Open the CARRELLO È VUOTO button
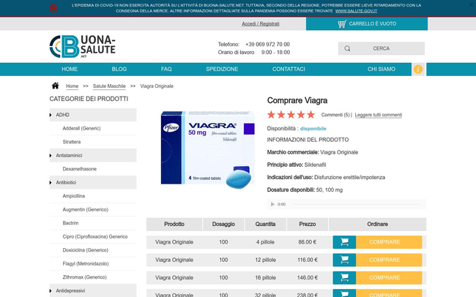This screenshot has height=297, width=476. click(x=367, y=23)
